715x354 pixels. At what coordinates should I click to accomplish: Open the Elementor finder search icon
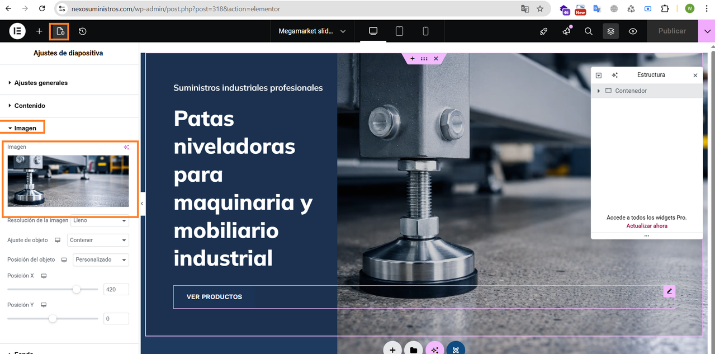(589, 31)
